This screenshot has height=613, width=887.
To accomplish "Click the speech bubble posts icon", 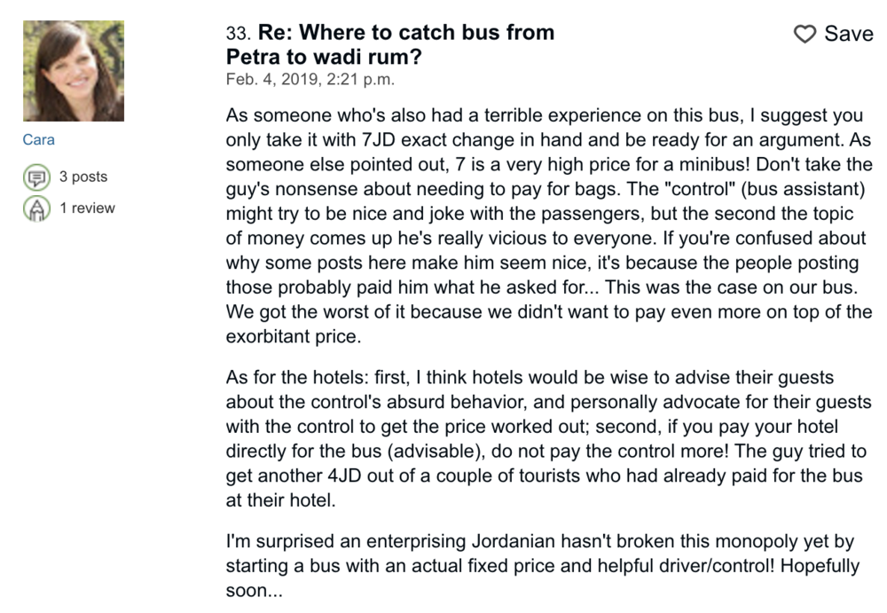I will (36, 177).
